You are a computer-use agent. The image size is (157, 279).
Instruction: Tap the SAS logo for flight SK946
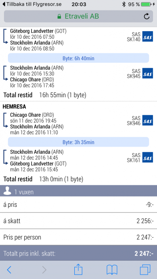(x=147, y=120)
